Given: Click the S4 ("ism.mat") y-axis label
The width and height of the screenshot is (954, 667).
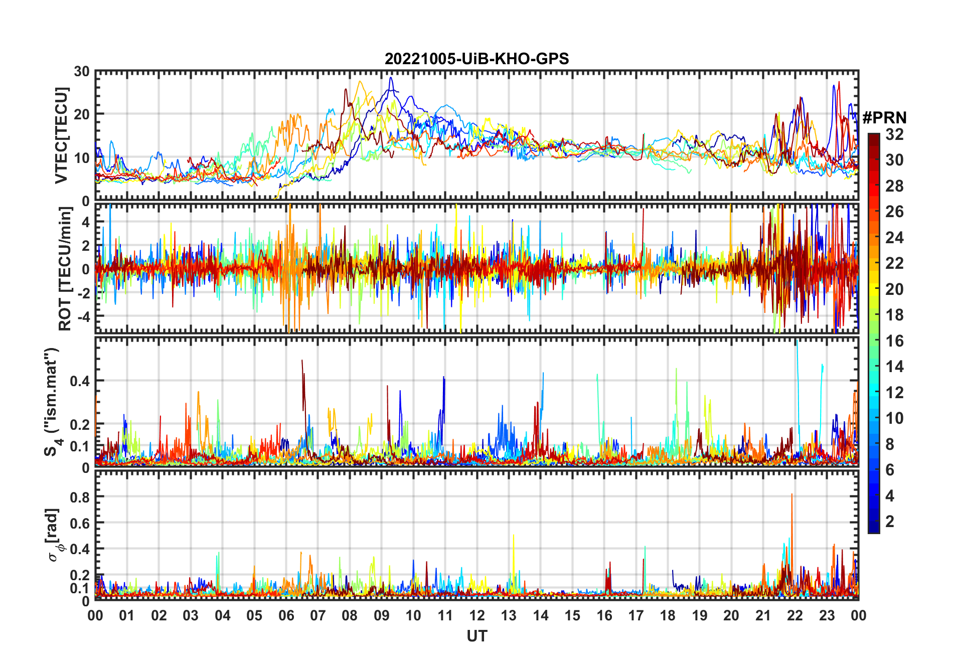Looking at the screenshot, I should 52,402.
